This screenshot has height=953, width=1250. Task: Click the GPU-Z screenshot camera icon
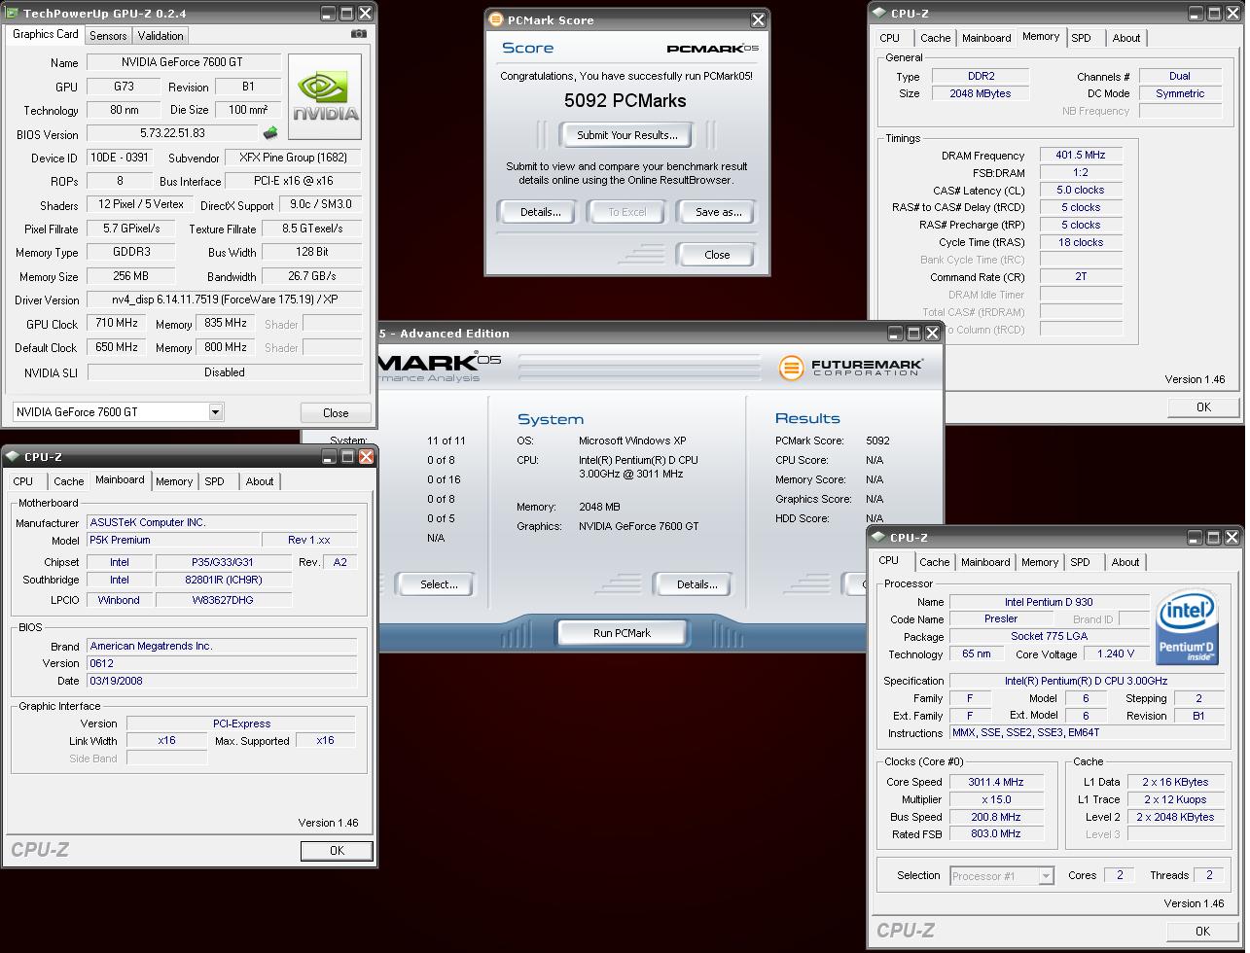(359, 33)
